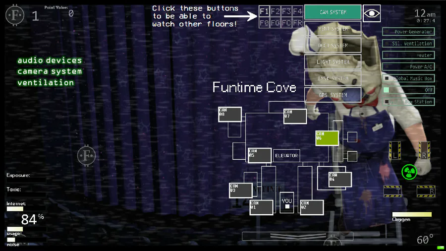Click the 0:27:4 timer
Image resolution: width=446 pixels, height=251 pixels.
(x=426, y=21)
